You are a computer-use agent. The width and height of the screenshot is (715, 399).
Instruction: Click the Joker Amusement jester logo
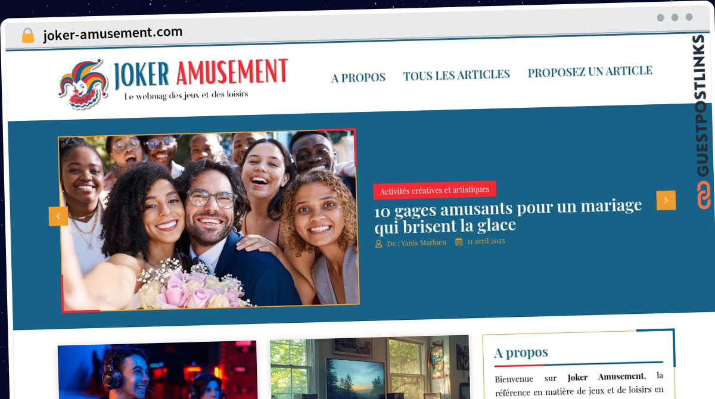click(83, 85)
